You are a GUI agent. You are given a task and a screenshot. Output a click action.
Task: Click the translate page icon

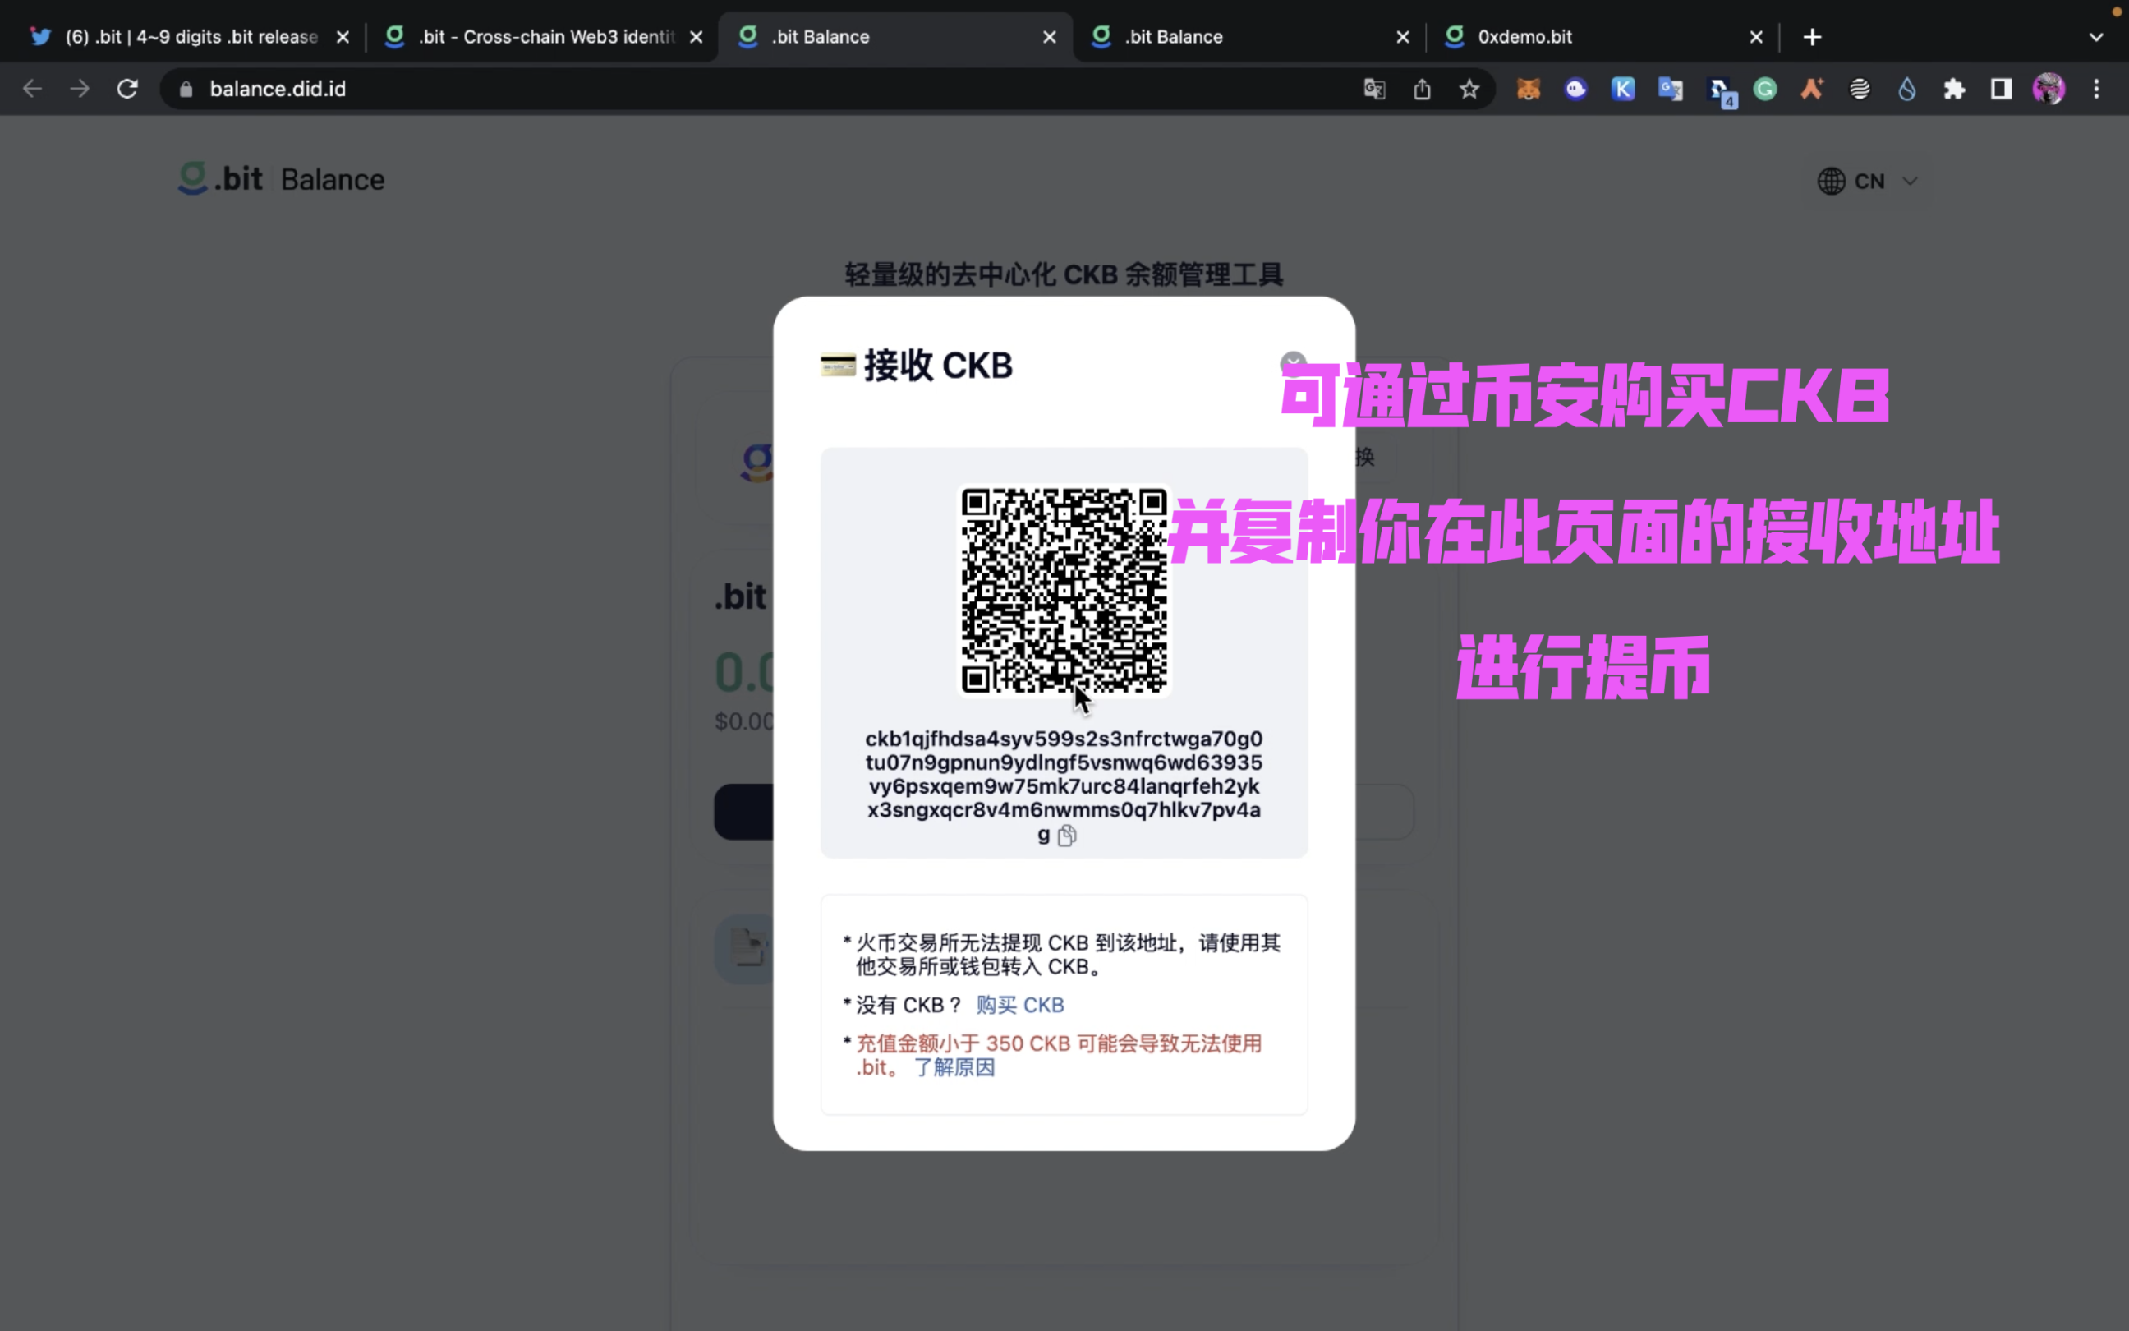1374,89
